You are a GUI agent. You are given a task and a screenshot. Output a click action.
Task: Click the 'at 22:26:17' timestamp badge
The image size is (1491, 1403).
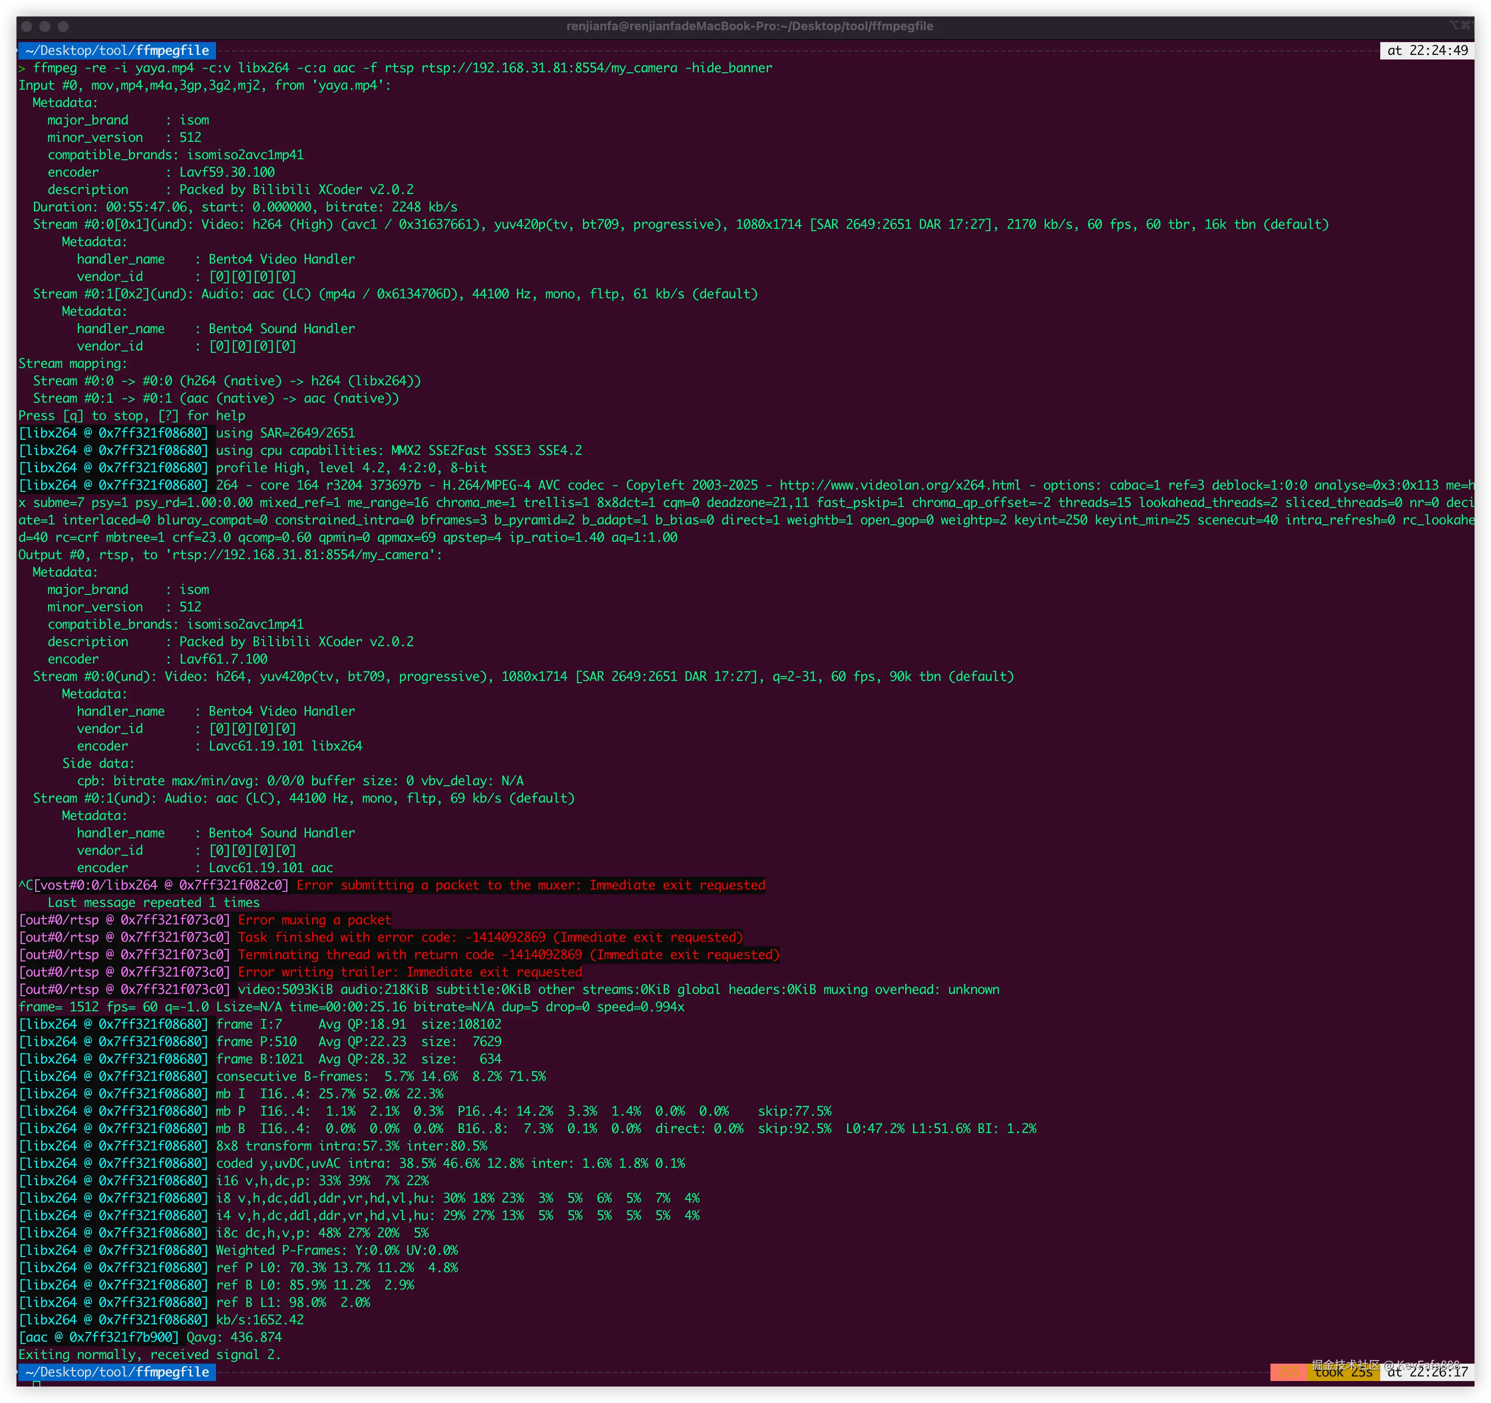1426,1372
